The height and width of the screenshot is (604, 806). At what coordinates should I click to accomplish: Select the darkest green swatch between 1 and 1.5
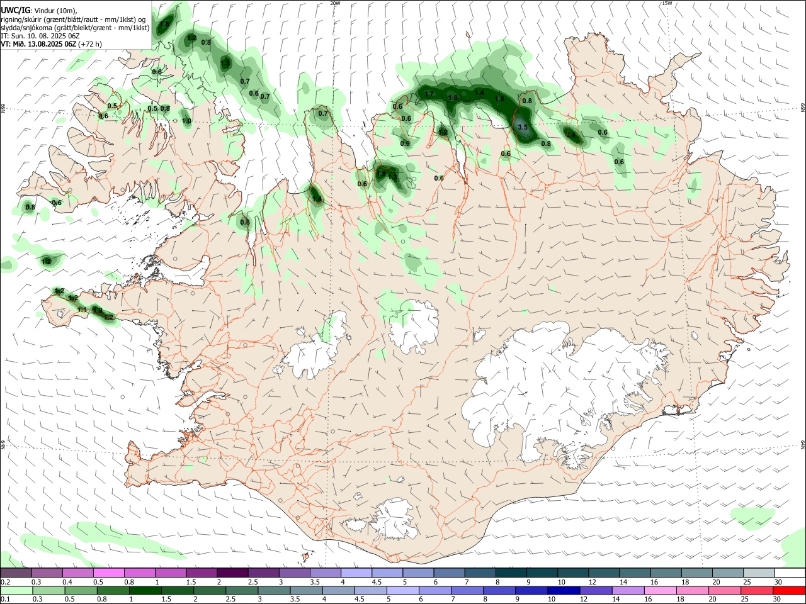(144, 590)
